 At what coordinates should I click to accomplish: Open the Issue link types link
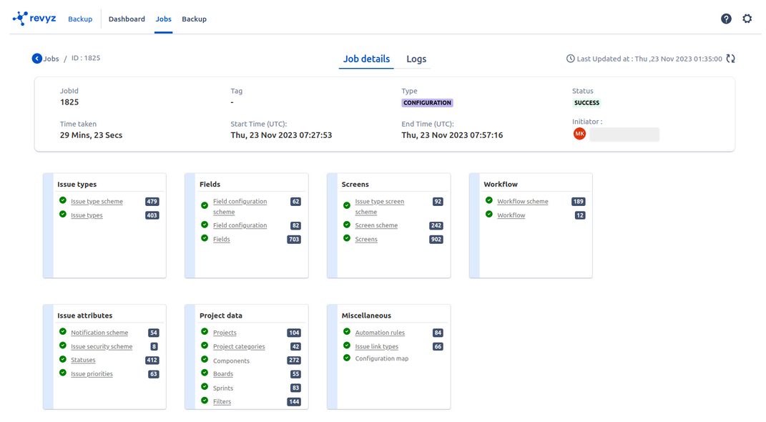[x=376, y=347]
